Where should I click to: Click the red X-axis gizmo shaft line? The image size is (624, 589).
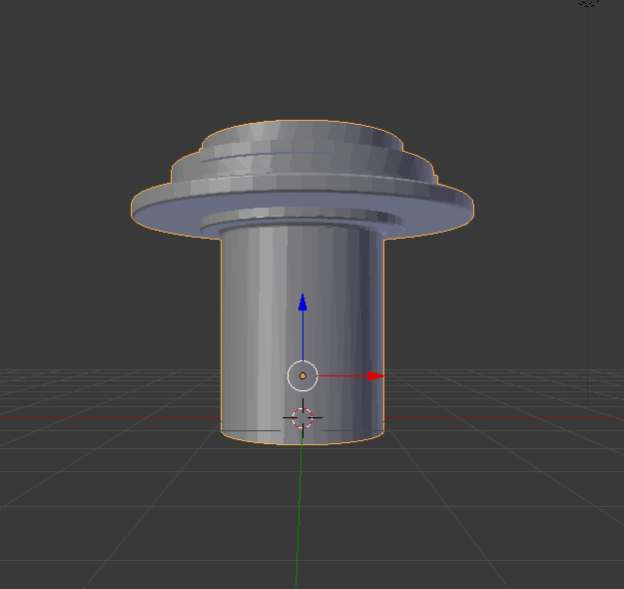pyautogui.click(x=341, y=376)
